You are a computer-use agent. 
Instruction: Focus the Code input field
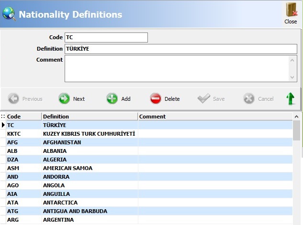[x=106, y=37]
